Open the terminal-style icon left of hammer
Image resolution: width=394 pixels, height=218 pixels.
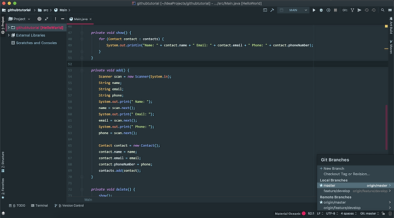(x=265, y=10)
